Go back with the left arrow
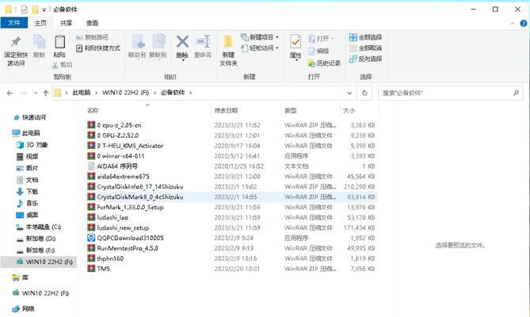The width and height of the screenshot is (530, 317). tap(10, 93)
